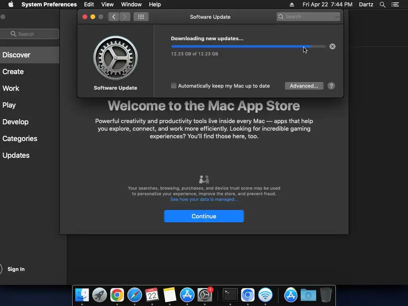Click "Downloading new updates..." heading
Image resolution: width=408 pixels, height=306 pixels.
207,39
